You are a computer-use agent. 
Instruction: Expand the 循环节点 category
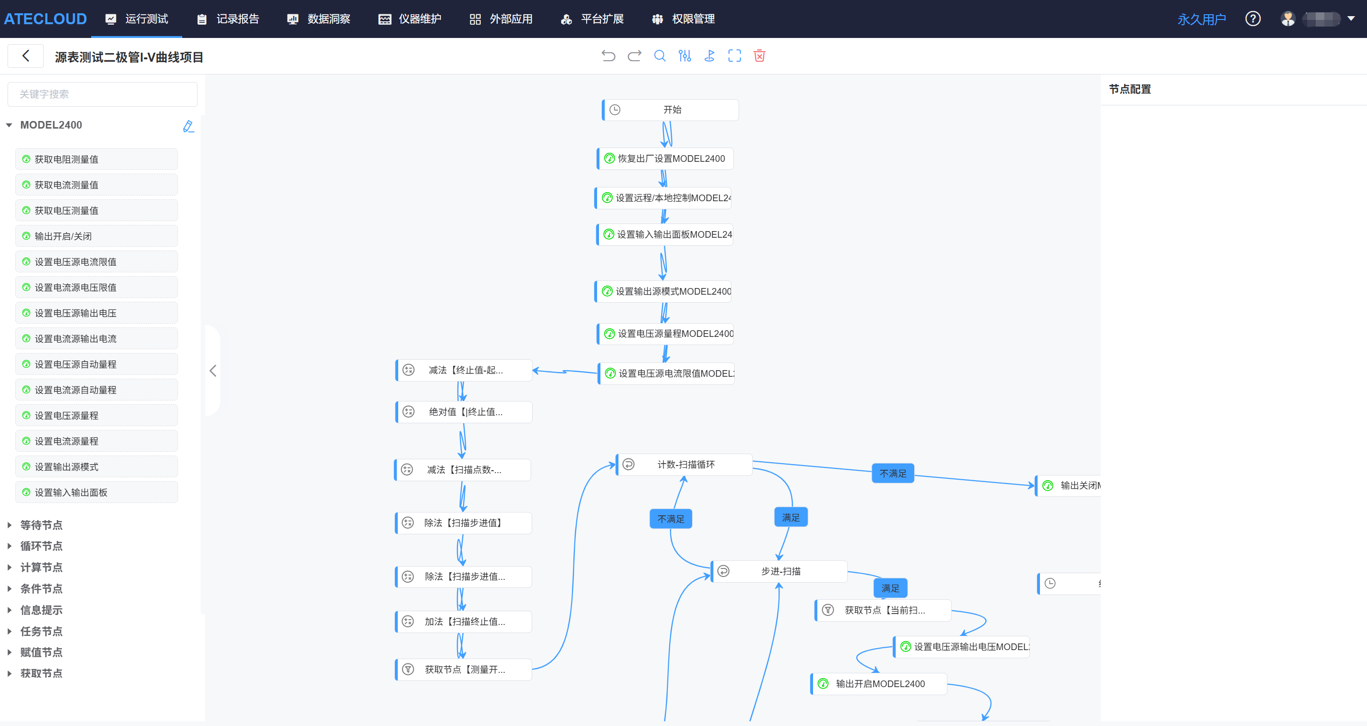[x=41, y=546]
